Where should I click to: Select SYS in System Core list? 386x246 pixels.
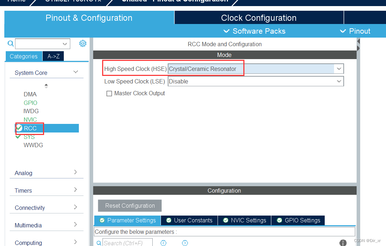[29, 137]
